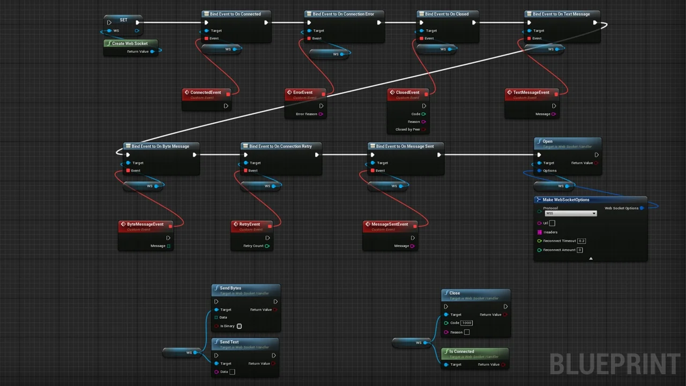Viewport: 686px width, 386px height.
Task: Click the Closed by Peer pin on ClosedEvent
Action: tap(424, 130)
